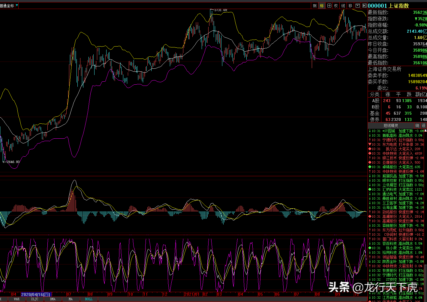Select the 立讯精密 打压指数 row
This screenshot has width=427, height=302.
coord(396,185)
